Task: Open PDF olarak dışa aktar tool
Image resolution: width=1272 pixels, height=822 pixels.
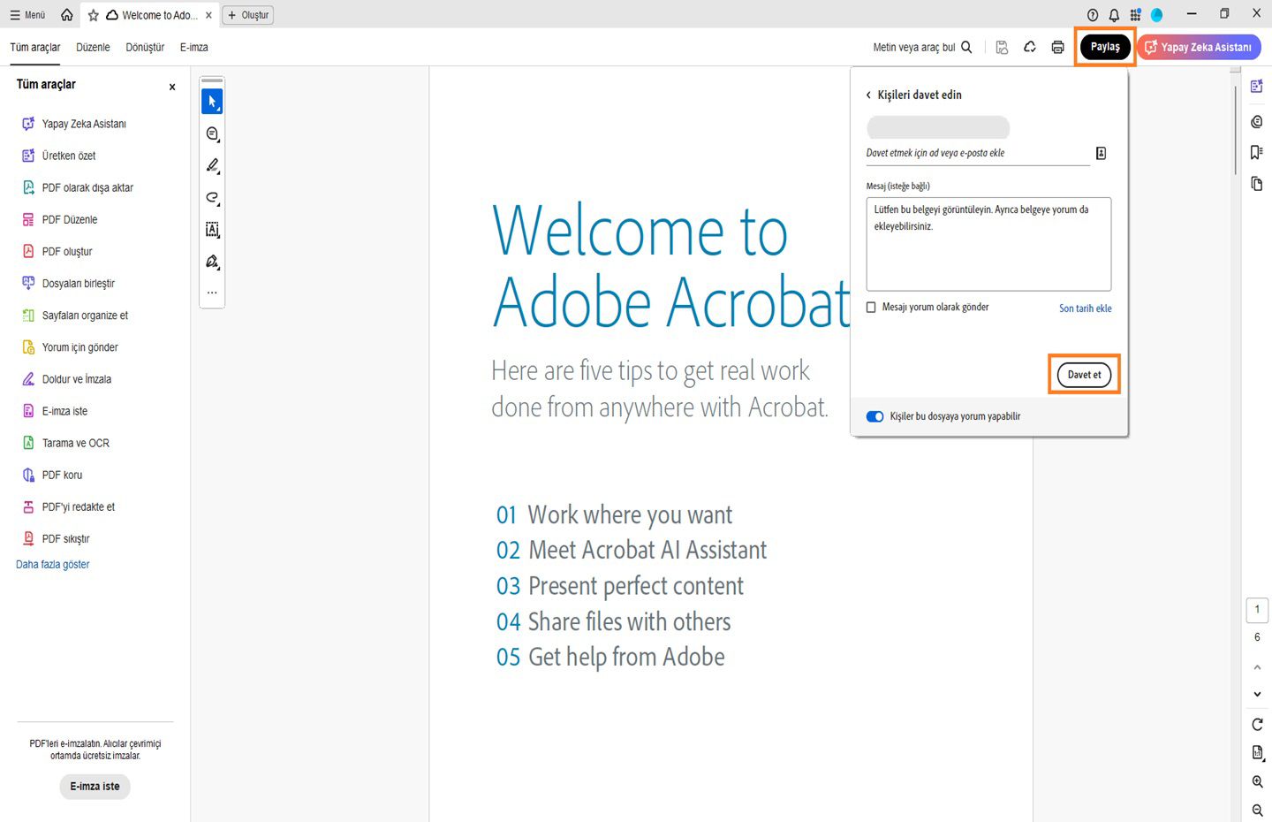Action: (78, 187)
